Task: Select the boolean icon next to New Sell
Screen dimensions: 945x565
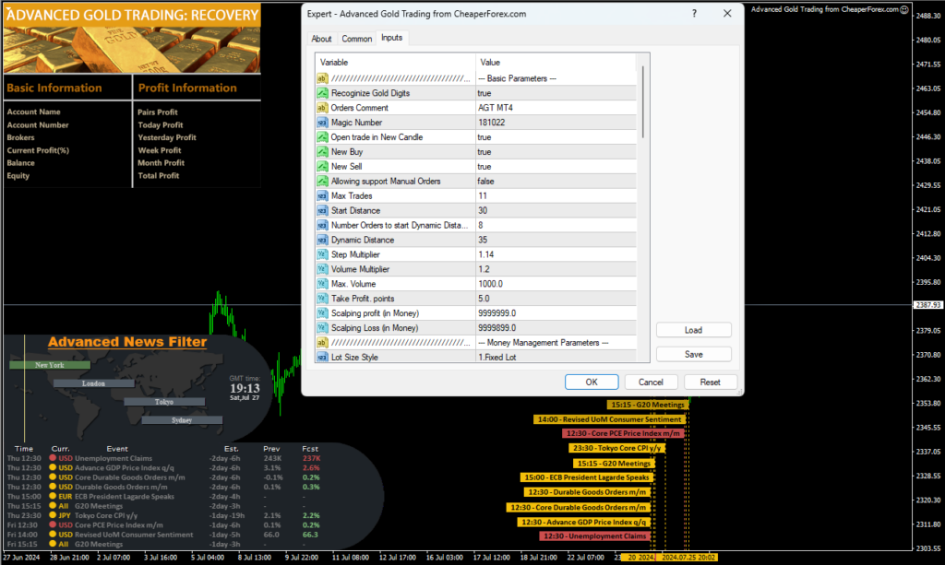Action: point(320,166)
